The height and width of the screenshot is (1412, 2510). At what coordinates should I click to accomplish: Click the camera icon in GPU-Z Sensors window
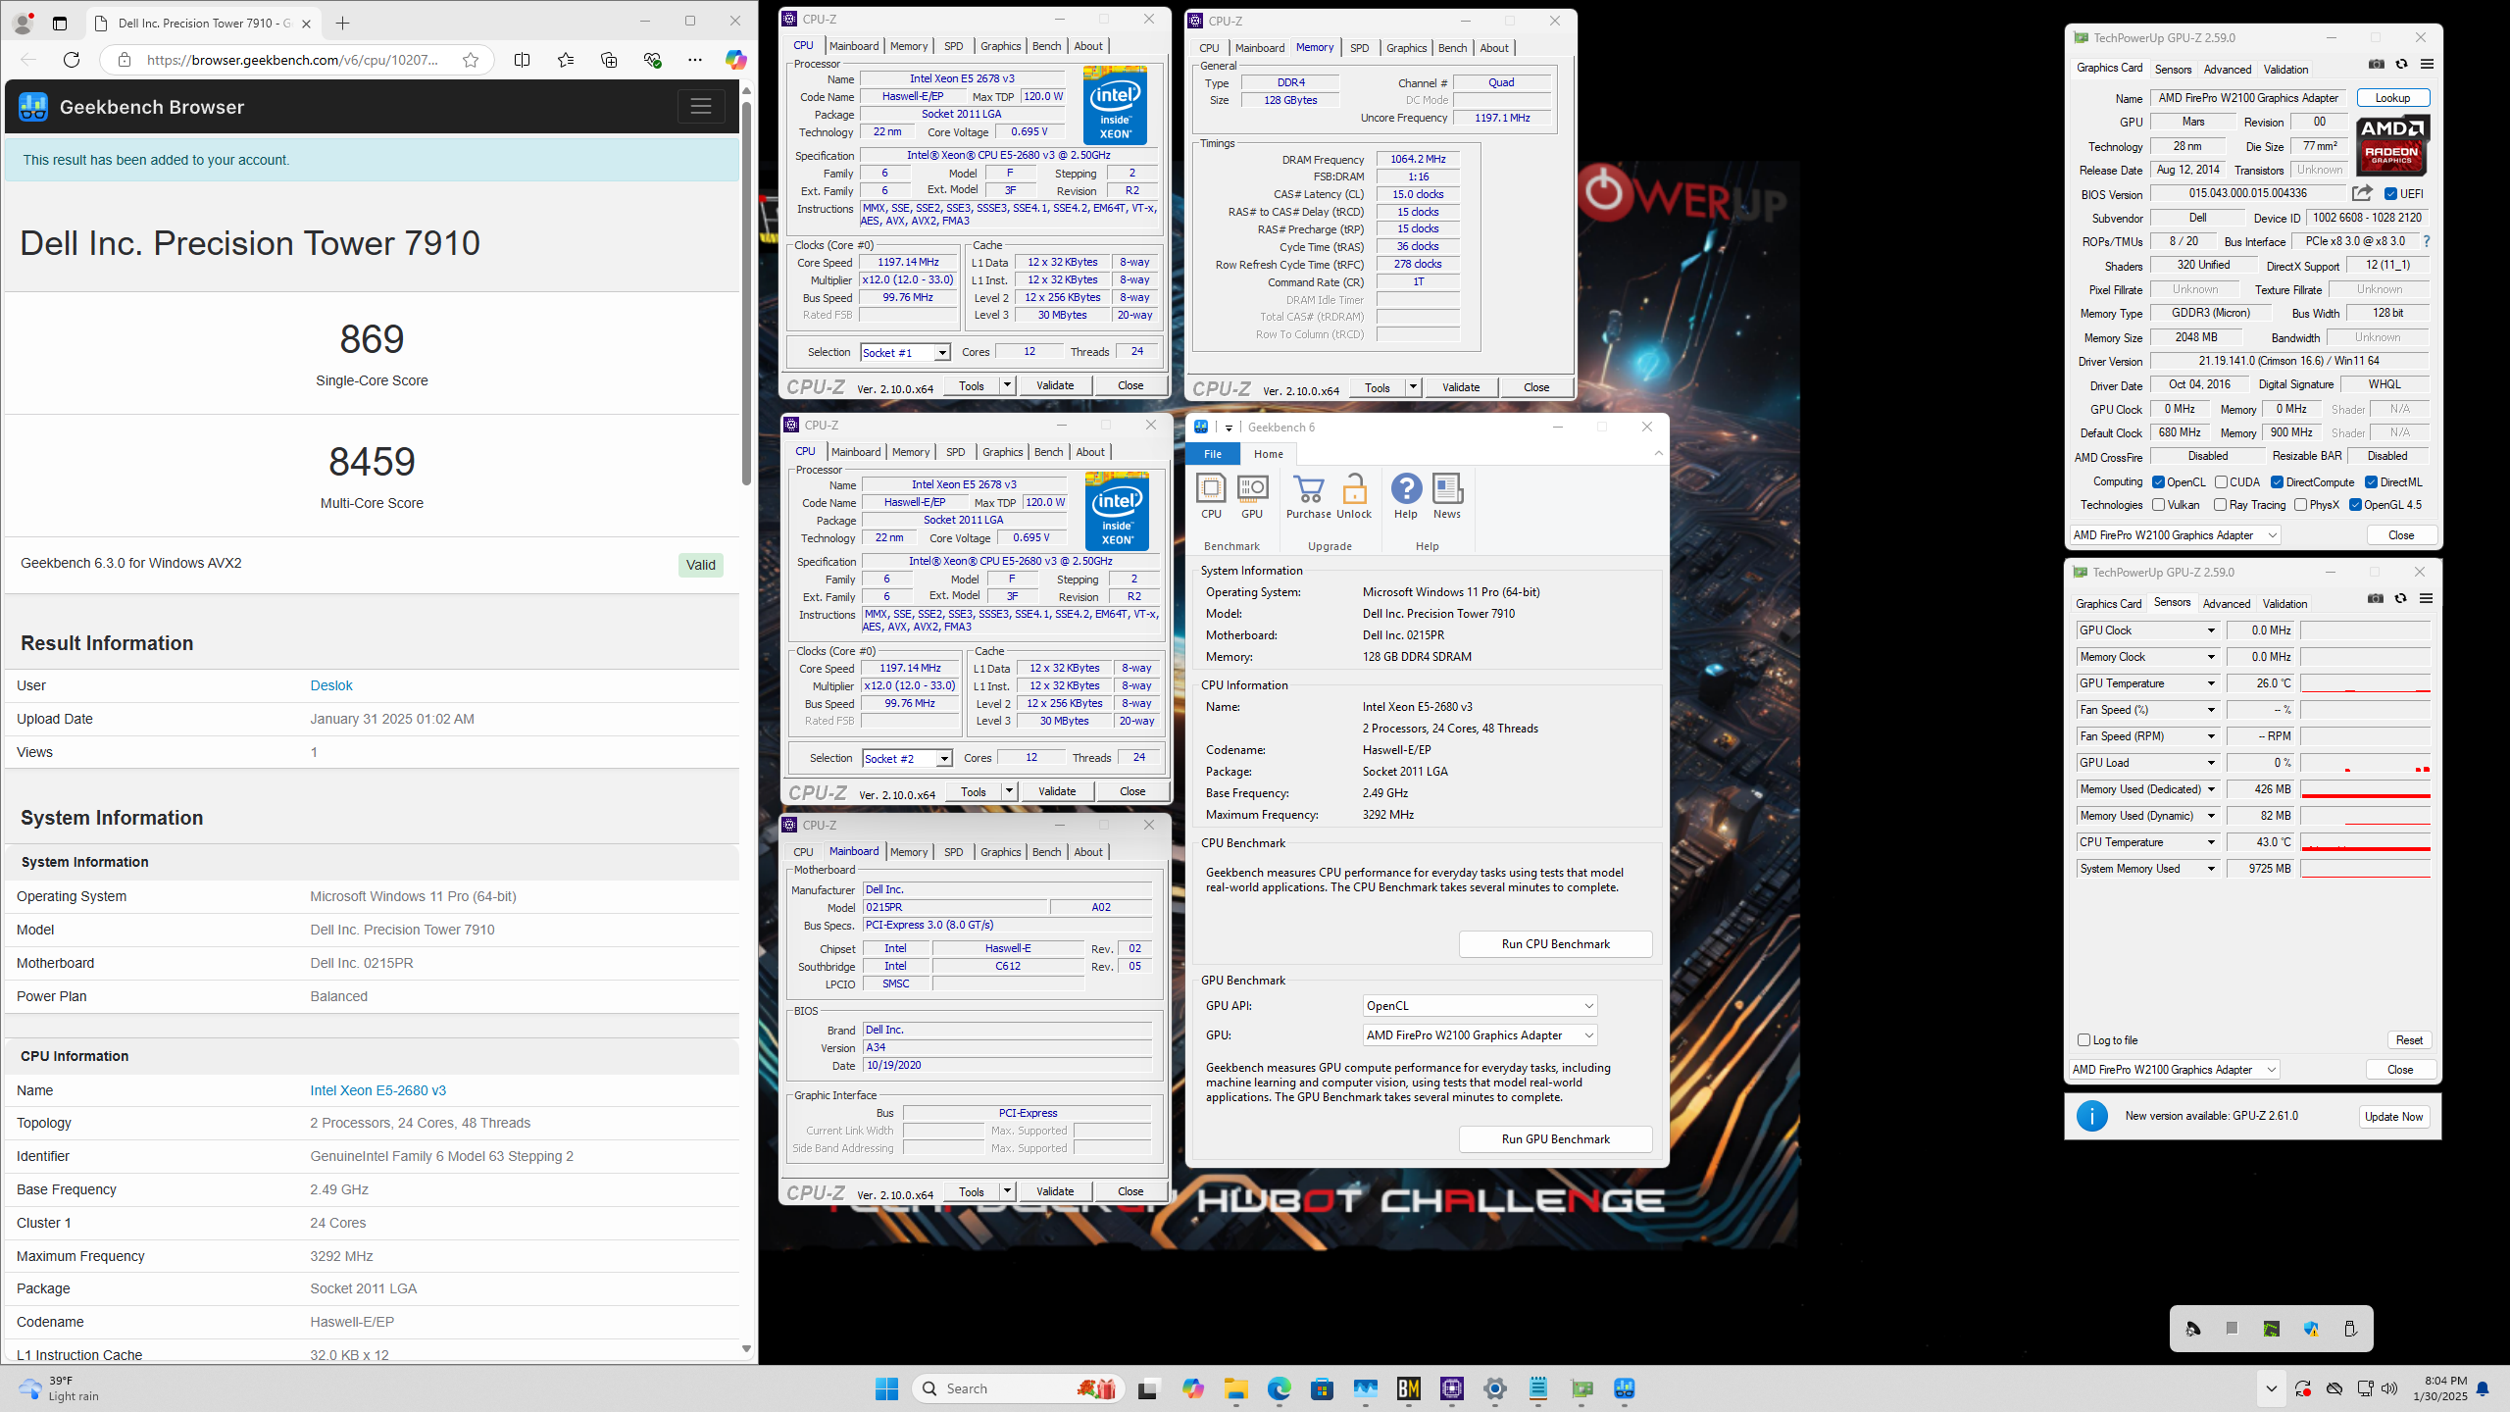[2376, 599]
